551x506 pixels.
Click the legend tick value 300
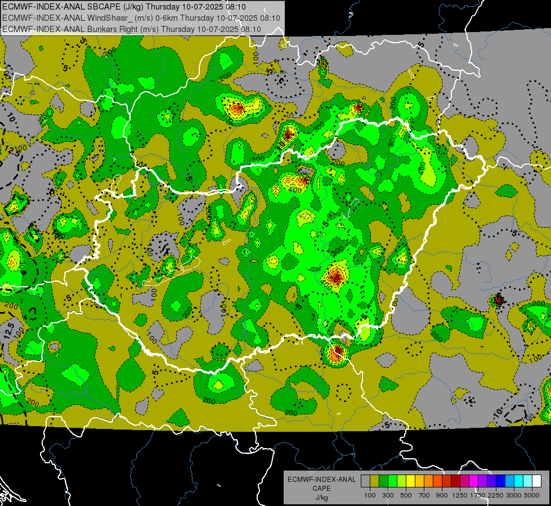tap(388, 495)
